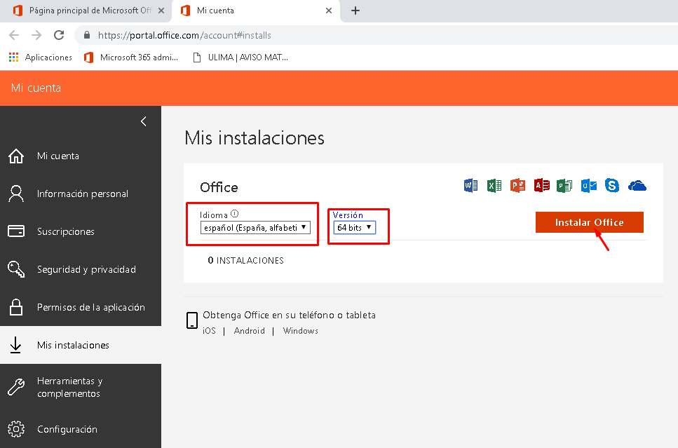678x448 pixels.
Task: Click the phone icon near Obtenga Office
Action: [x=192, y=320]
